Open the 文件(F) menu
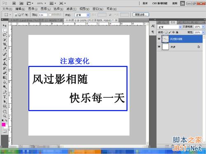This screenshot has height=154, width=206. pos(7,9)
